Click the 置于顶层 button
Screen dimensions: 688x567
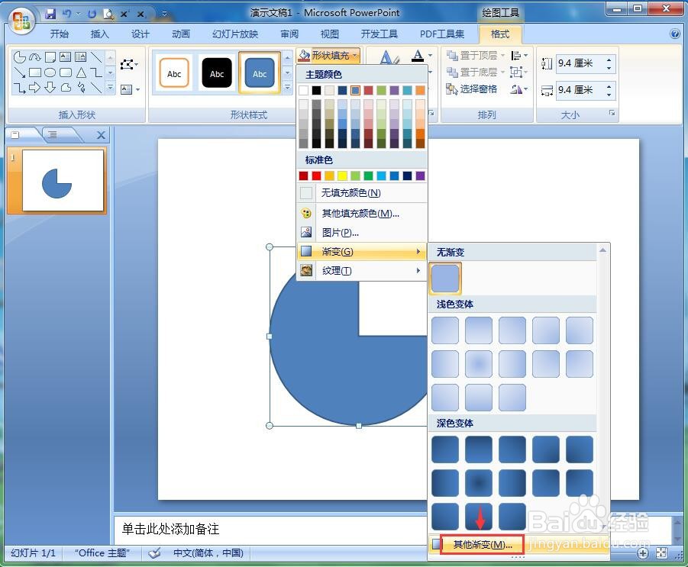point(472,56)
